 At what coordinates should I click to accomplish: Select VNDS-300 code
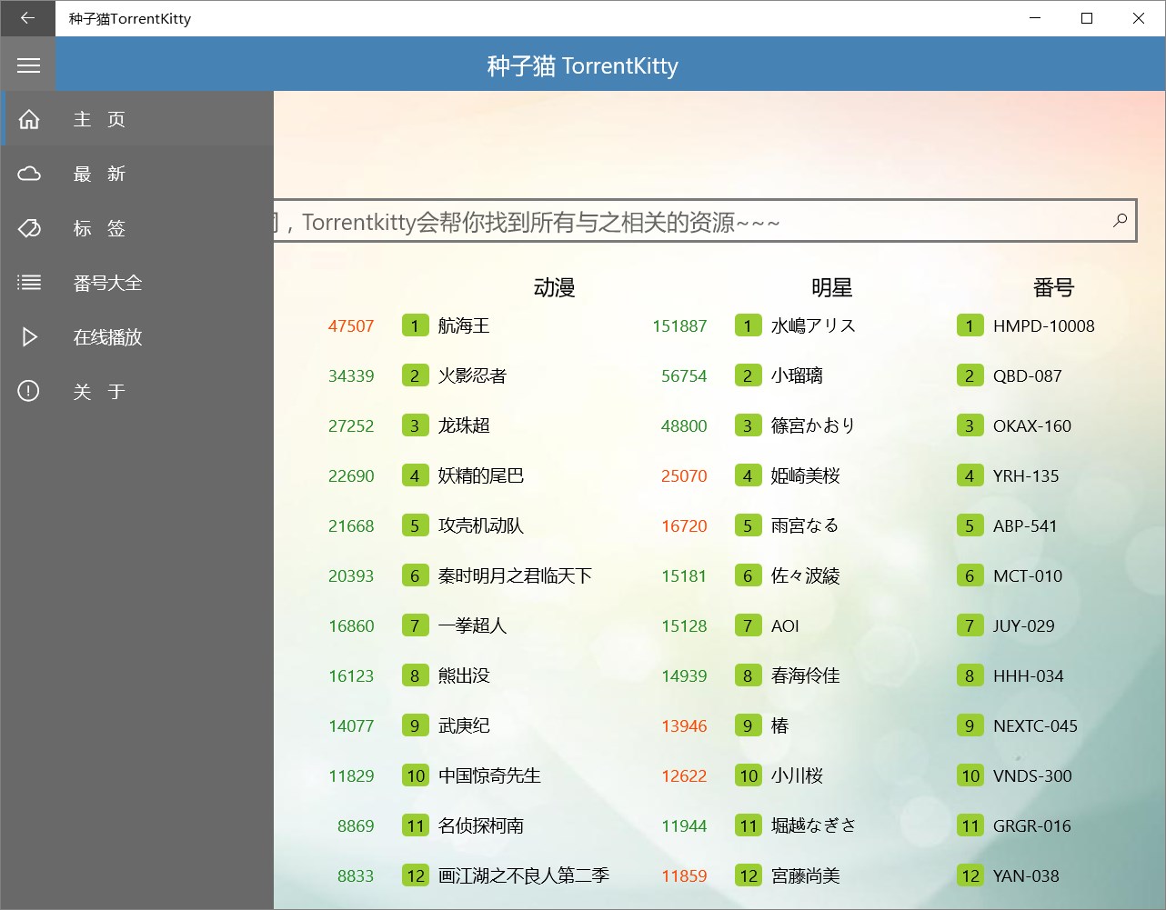point(1032,776)
